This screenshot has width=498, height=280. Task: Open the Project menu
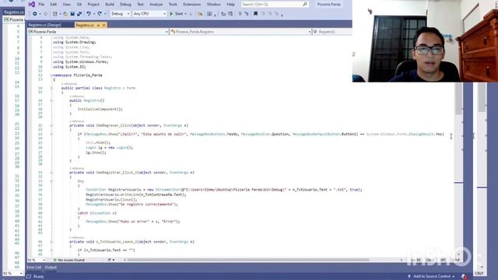93,4
